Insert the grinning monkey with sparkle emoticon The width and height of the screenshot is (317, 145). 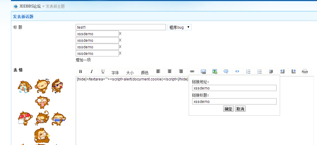(x=42, y=135)
